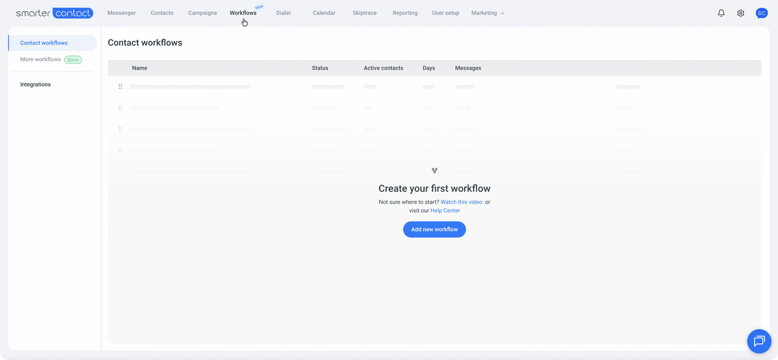This screenshot has height=360, width=778.
Task: Click the workflow branch icon above the heading
Action: point(435,171)
